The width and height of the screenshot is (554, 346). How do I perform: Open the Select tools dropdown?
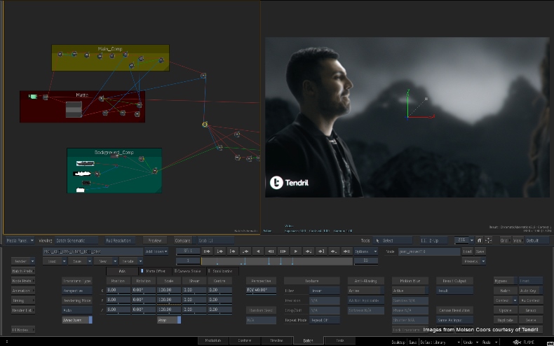392,240
